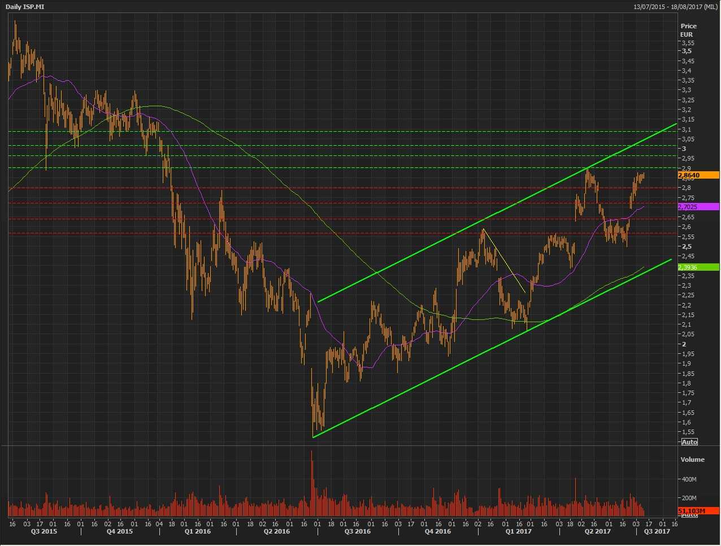Screen dimensions: 721x546
Task: Click the Q3 2015 time axis label
Action: pyautogui.click(x=44, y=531)
